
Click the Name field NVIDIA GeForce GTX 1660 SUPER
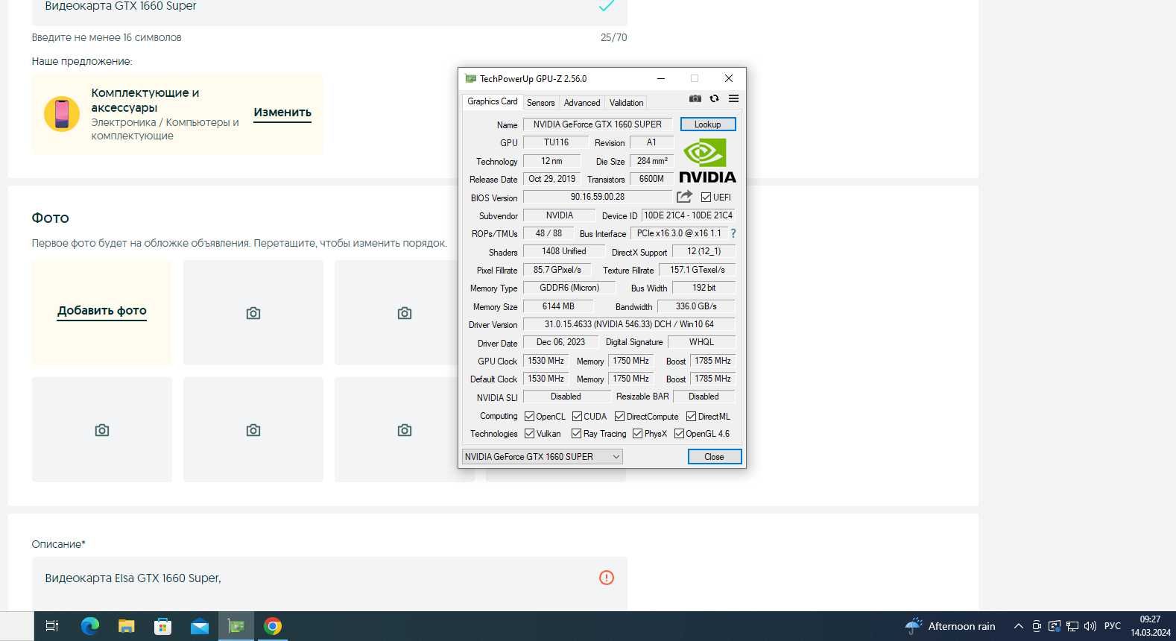[598, 124]
